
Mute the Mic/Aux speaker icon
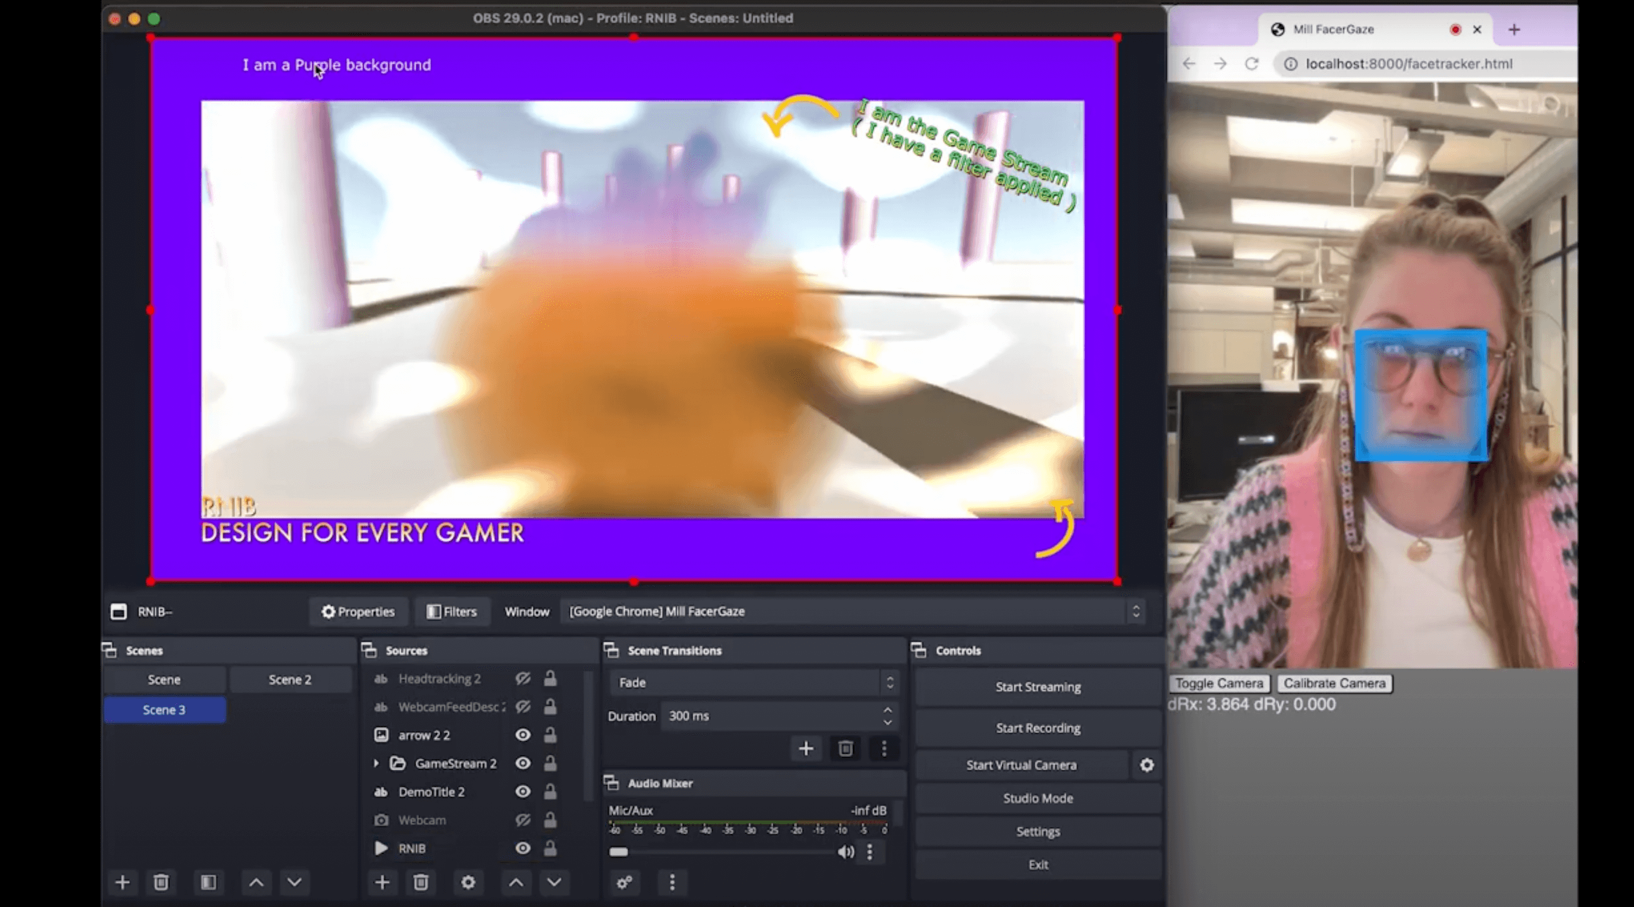pos(845,852)
